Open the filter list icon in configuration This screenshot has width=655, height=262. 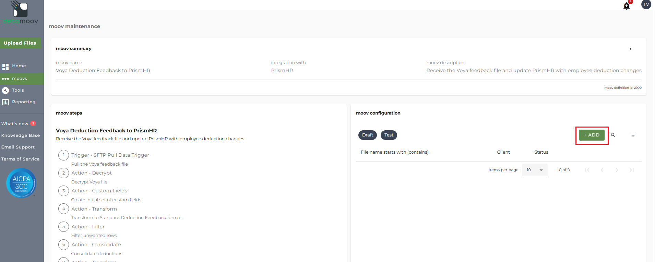coord(633,135)
